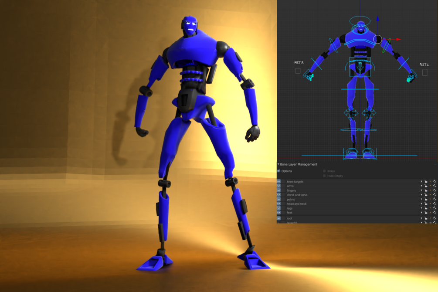This screenshot has height=292, width=438.
Task: Click the bones icon on the "pelvis" row
Action: tap(434, 199)
